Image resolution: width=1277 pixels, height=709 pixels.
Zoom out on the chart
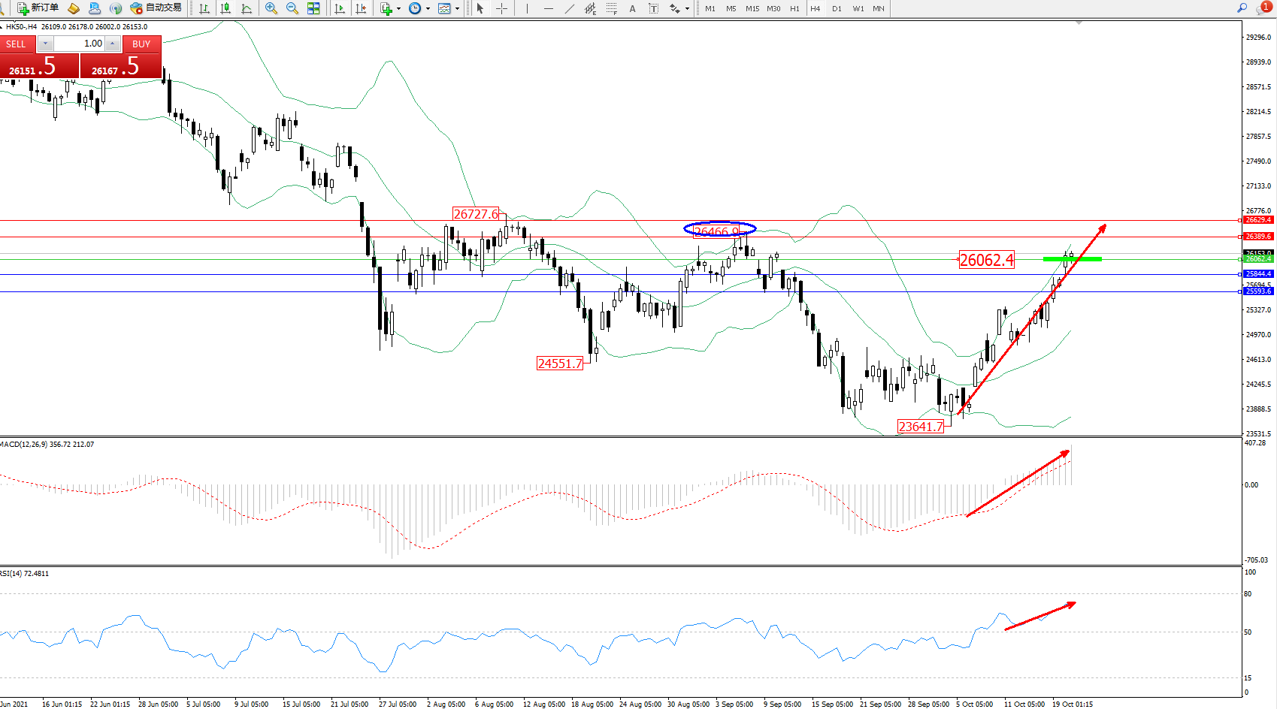point(292,8)
